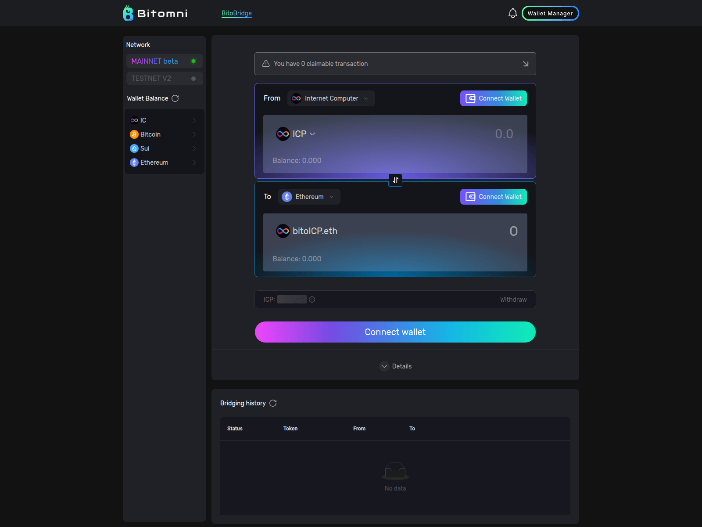Click the IC infinity icon in sidebar
702x527 pixels.
coord(134,120)
